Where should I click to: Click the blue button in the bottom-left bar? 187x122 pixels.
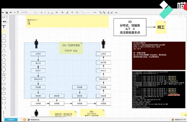coord(11,120)
